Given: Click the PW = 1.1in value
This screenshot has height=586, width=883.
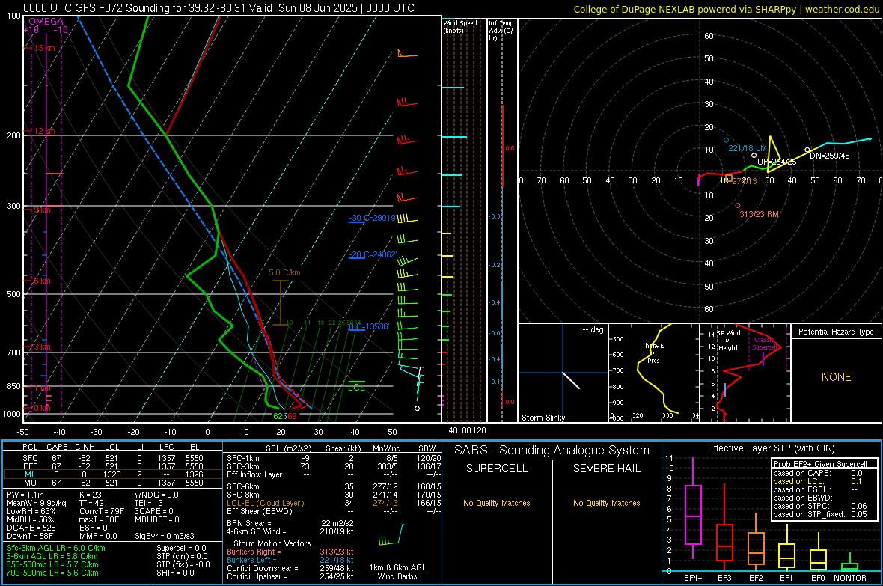Looking at the screenshot, I should [25, 495].
